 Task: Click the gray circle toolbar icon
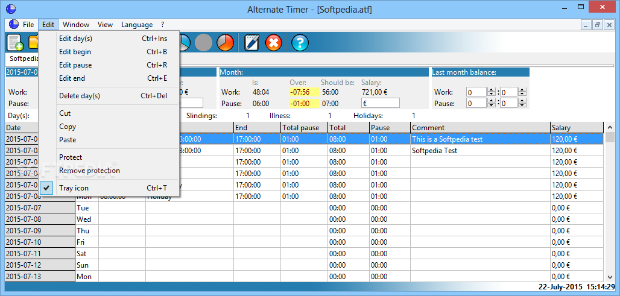click(x=204, y=42)
